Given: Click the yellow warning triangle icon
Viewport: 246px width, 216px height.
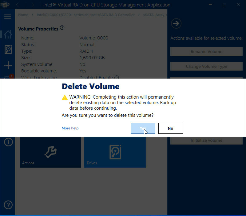Looking at the screenshot, I should pos(65,97).
